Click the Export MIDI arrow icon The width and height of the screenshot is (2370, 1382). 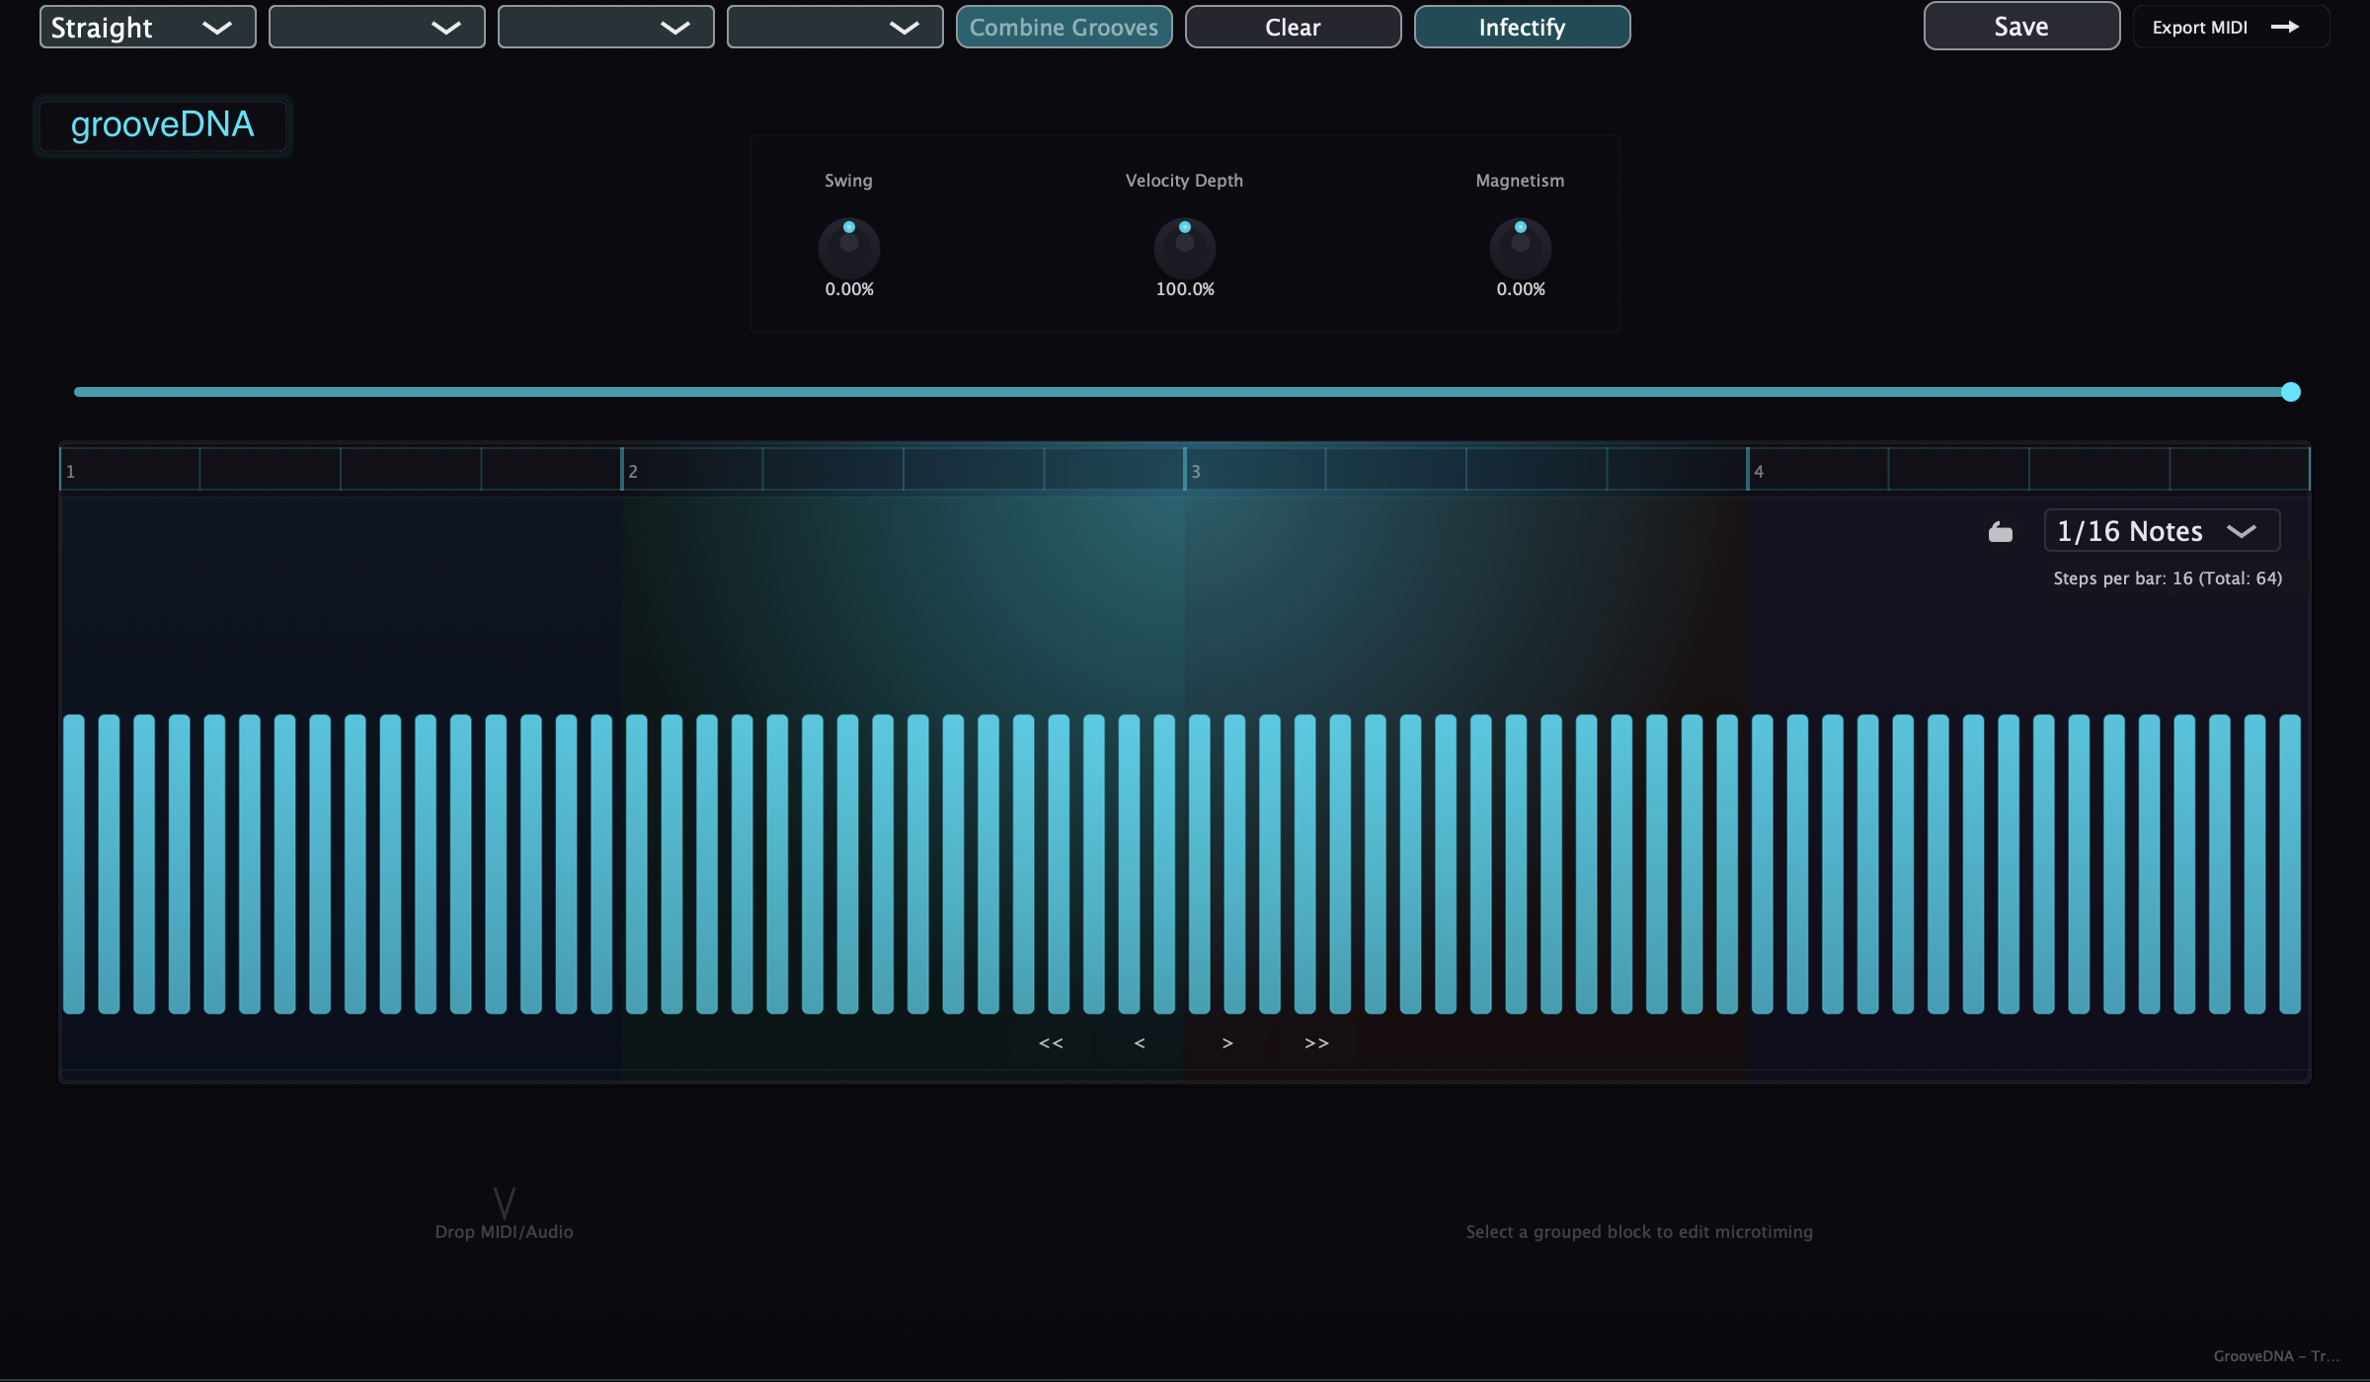[2287, 27]
